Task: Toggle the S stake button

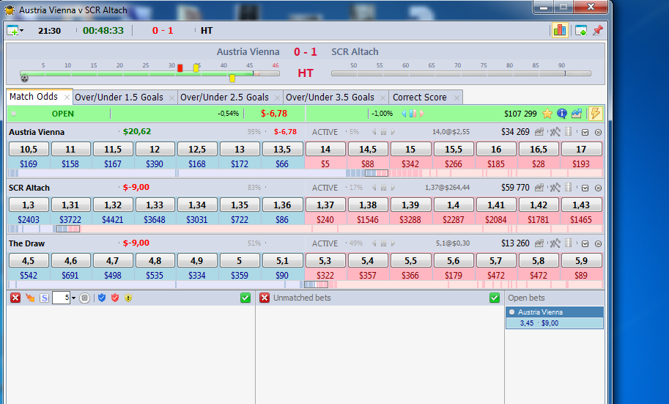Action: tap(45, 298)
